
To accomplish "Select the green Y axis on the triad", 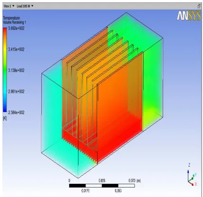I will pos(192,178).
